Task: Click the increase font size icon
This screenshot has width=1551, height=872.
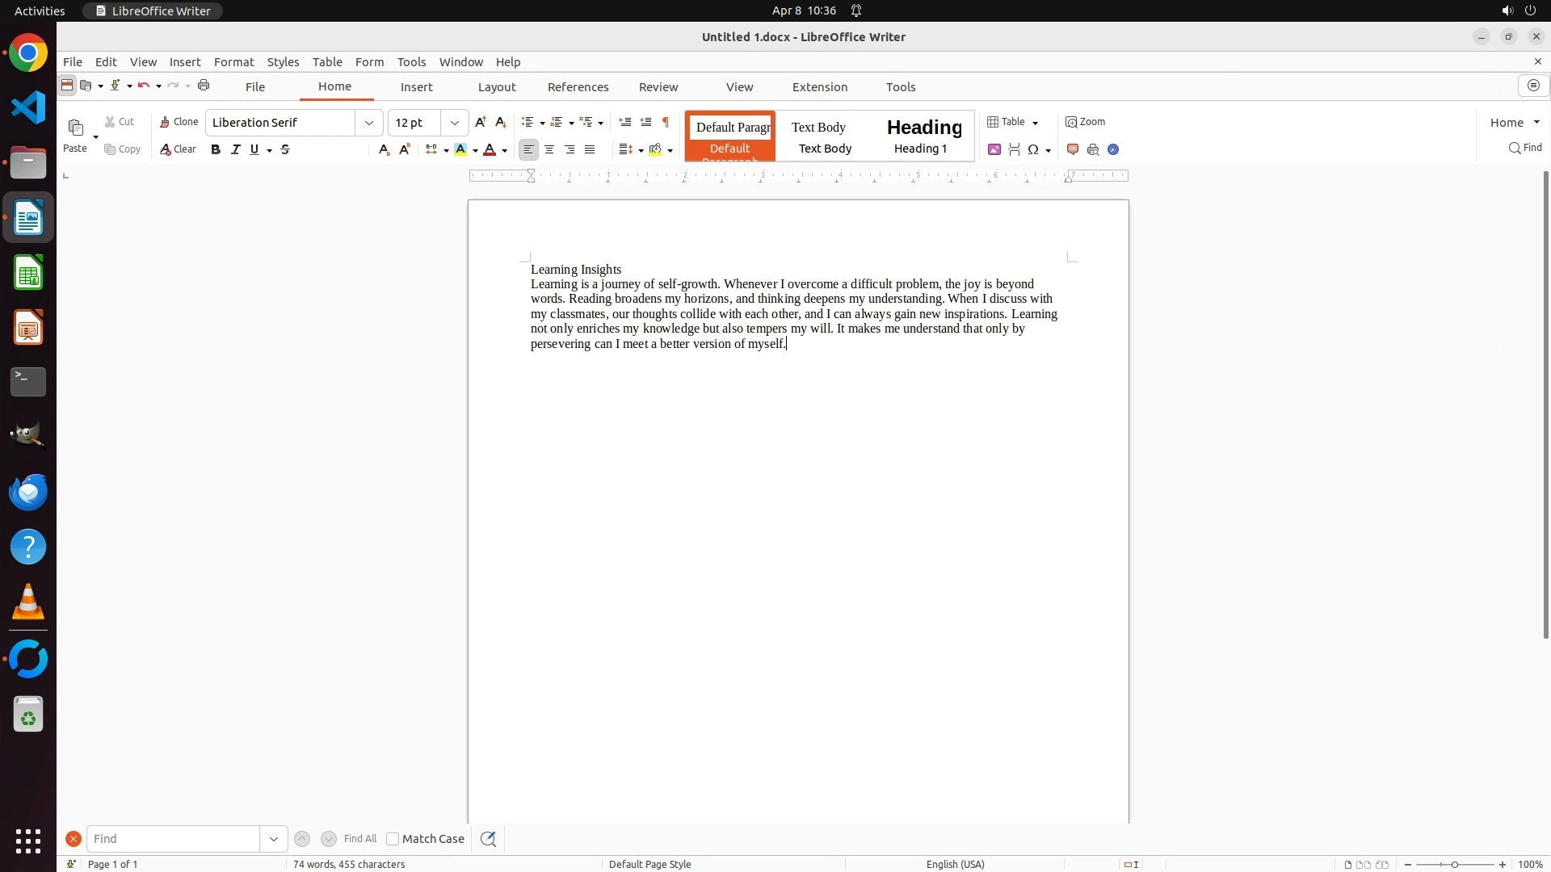Action: [x=481, y=122]
